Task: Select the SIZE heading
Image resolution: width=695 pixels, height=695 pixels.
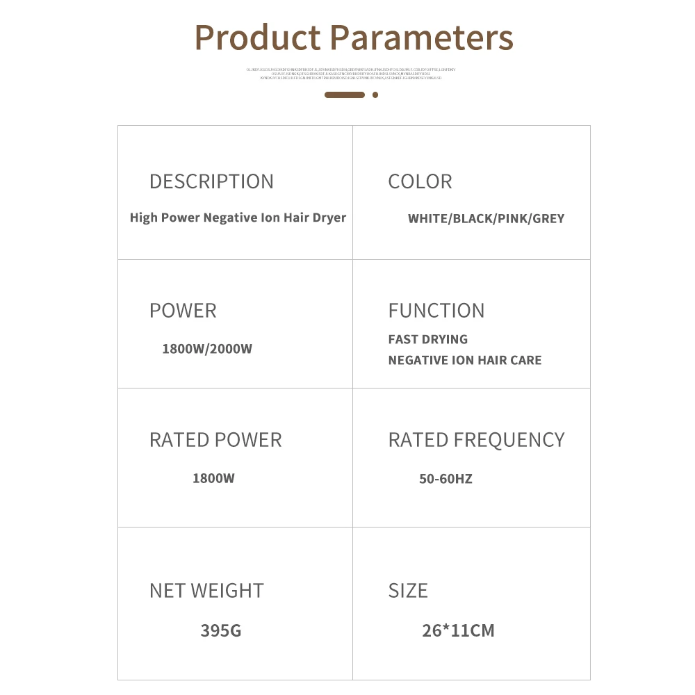Action: [408, 591]
